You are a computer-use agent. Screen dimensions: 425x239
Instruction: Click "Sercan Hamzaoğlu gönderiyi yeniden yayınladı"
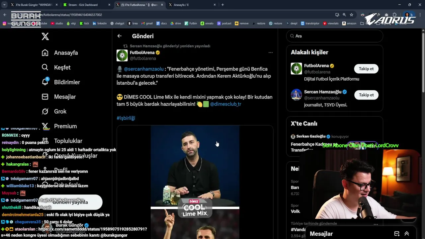pyautogui.click(x=170, y=46)
